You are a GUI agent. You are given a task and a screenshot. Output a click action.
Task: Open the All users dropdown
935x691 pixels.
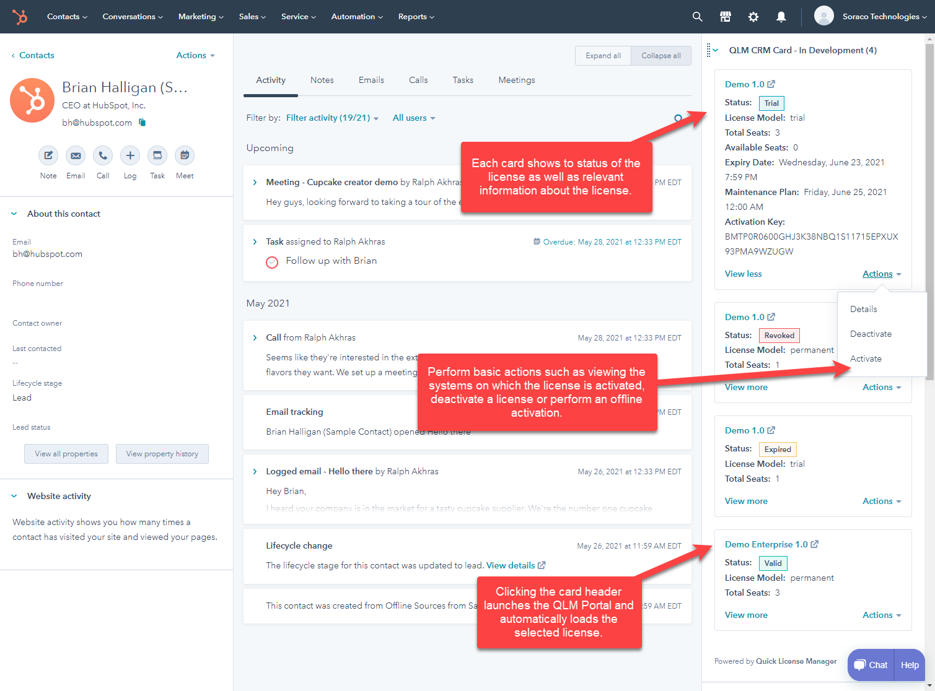pyautogui.click(x=414, y=118)
